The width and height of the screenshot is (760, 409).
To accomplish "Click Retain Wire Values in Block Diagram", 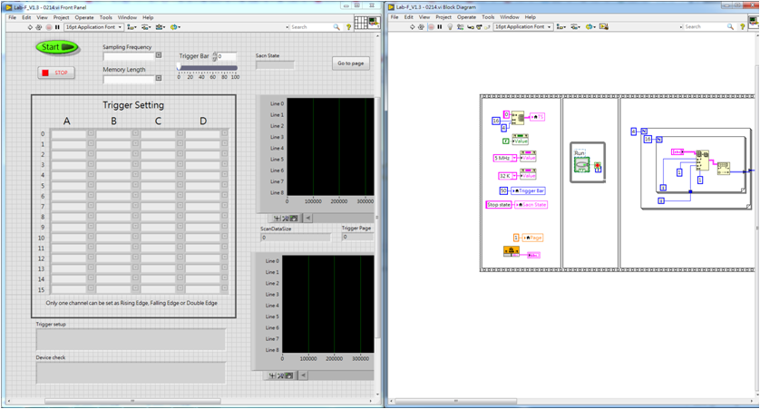I will point(460,26).
